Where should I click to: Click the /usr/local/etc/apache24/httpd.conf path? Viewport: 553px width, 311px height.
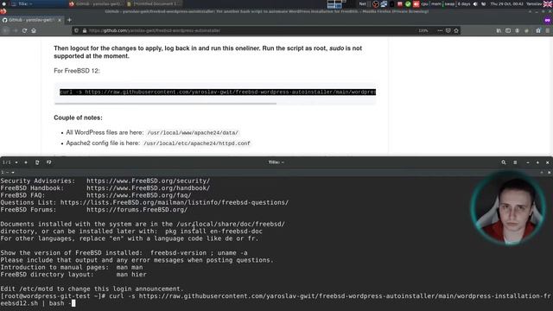pos(197,143)
